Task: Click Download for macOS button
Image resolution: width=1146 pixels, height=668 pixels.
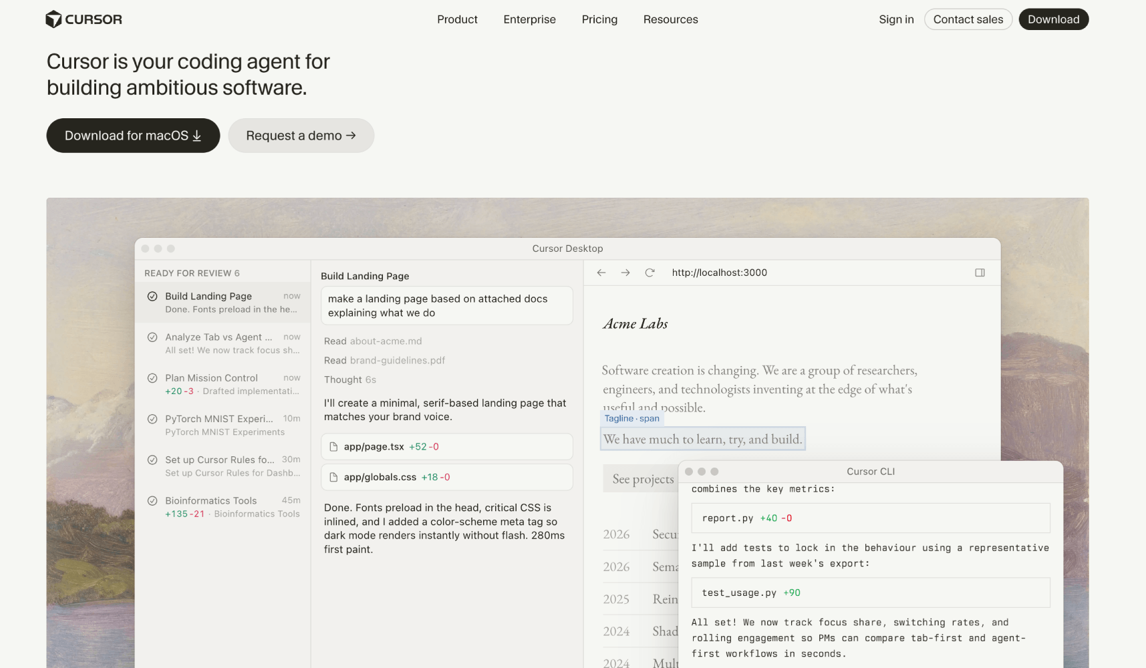Action: click(133, 136)
